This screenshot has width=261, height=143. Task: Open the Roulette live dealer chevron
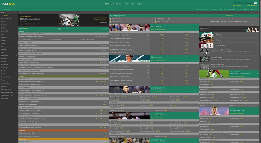tap(257, 40)
